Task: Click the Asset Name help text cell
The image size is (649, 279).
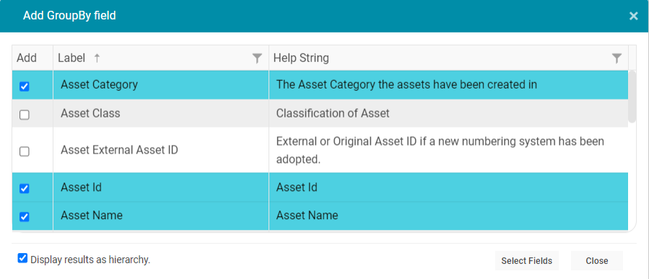Action: (x=448, y=216)
